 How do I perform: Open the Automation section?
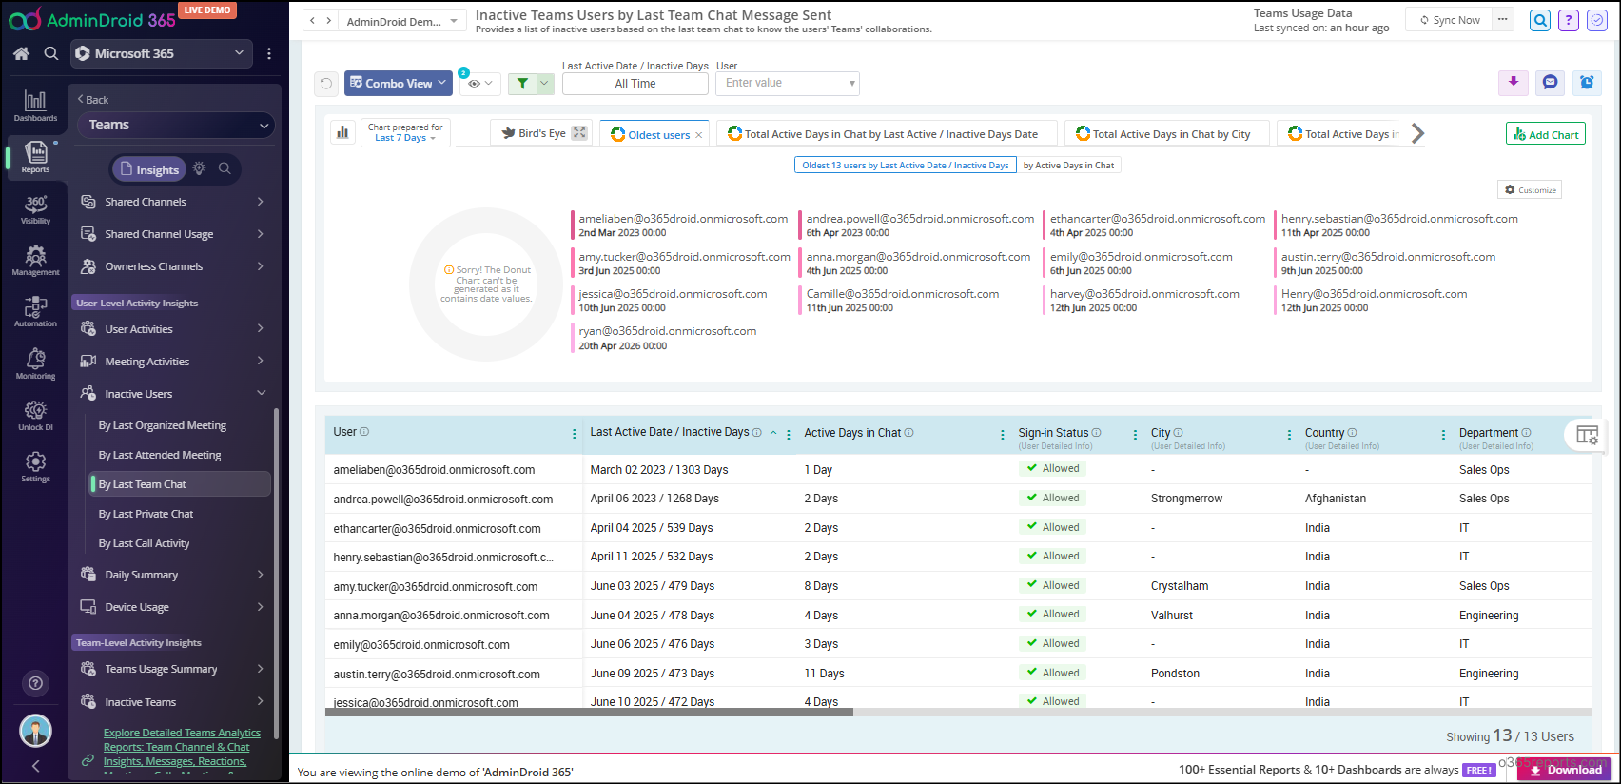[x=35, y=311]
